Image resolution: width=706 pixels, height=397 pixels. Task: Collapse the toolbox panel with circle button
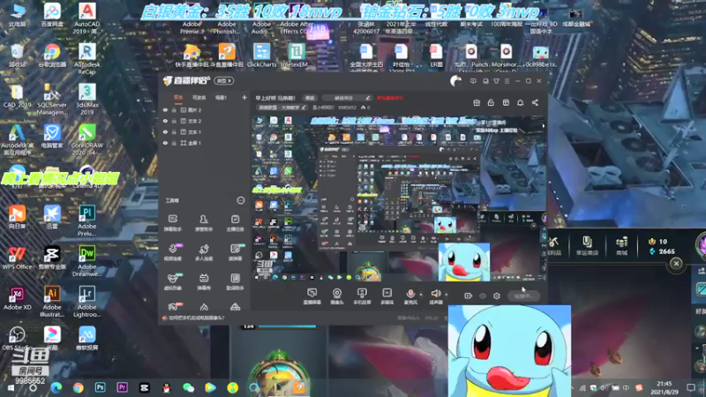(x=241, y=200)
